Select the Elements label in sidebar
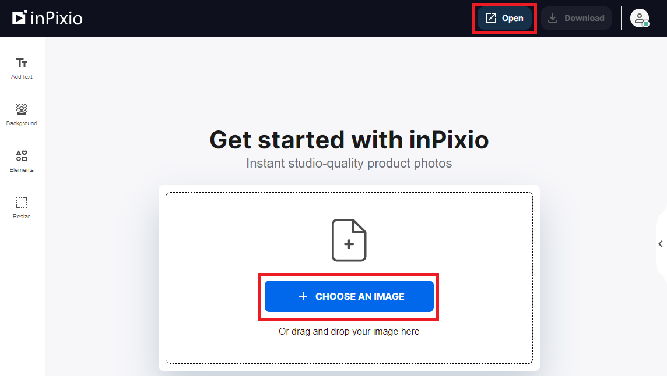 click(22, 169)
